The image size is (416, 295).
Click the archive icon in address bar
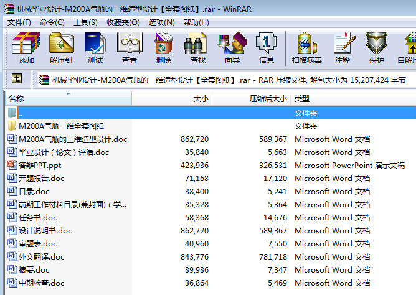coord(44,80)
